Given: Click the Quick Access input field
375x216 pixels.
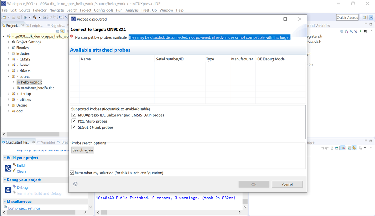Looking at the screenshot, I should (x=347, y=17).
